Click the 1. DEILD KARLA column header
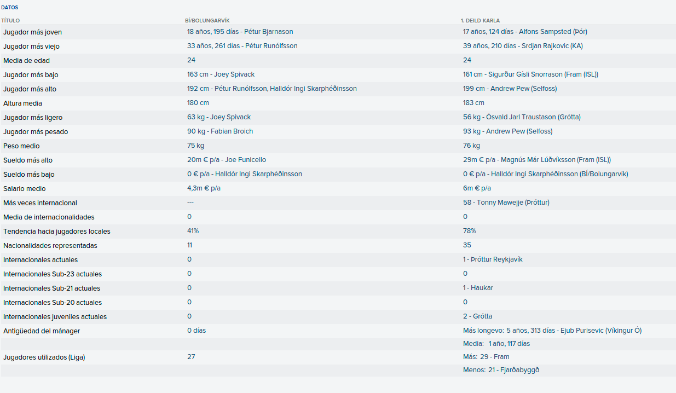Image resolution: width=676 pixels, height=393 pixels. 480,21
